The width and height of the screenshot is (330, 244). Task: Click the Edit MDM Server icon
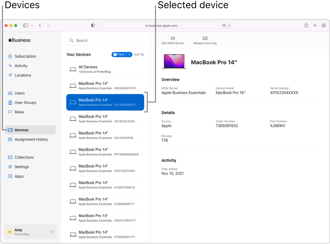(x=173, y=38)
